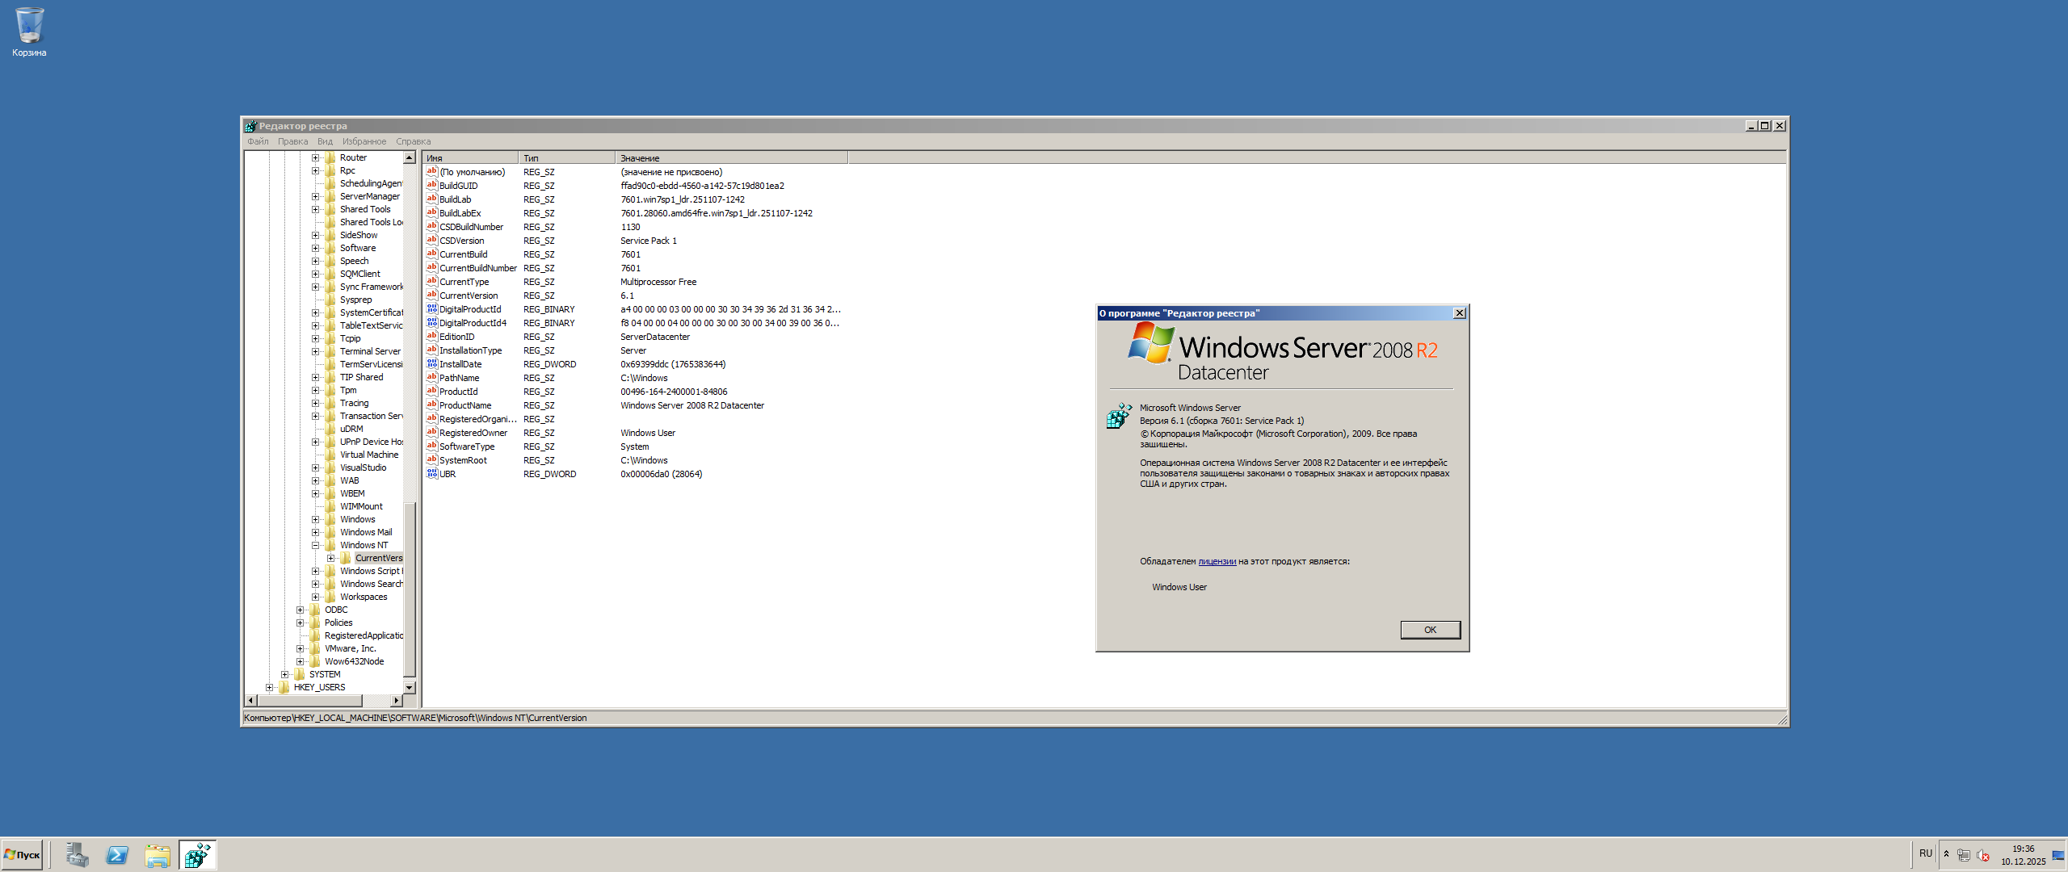Screen dimensions: 2068x872
Task: Click the Server Manager taskbar icon
Action: (78, 855)
